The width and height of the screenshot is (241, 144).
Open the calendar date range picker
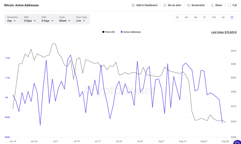(232, 18)
